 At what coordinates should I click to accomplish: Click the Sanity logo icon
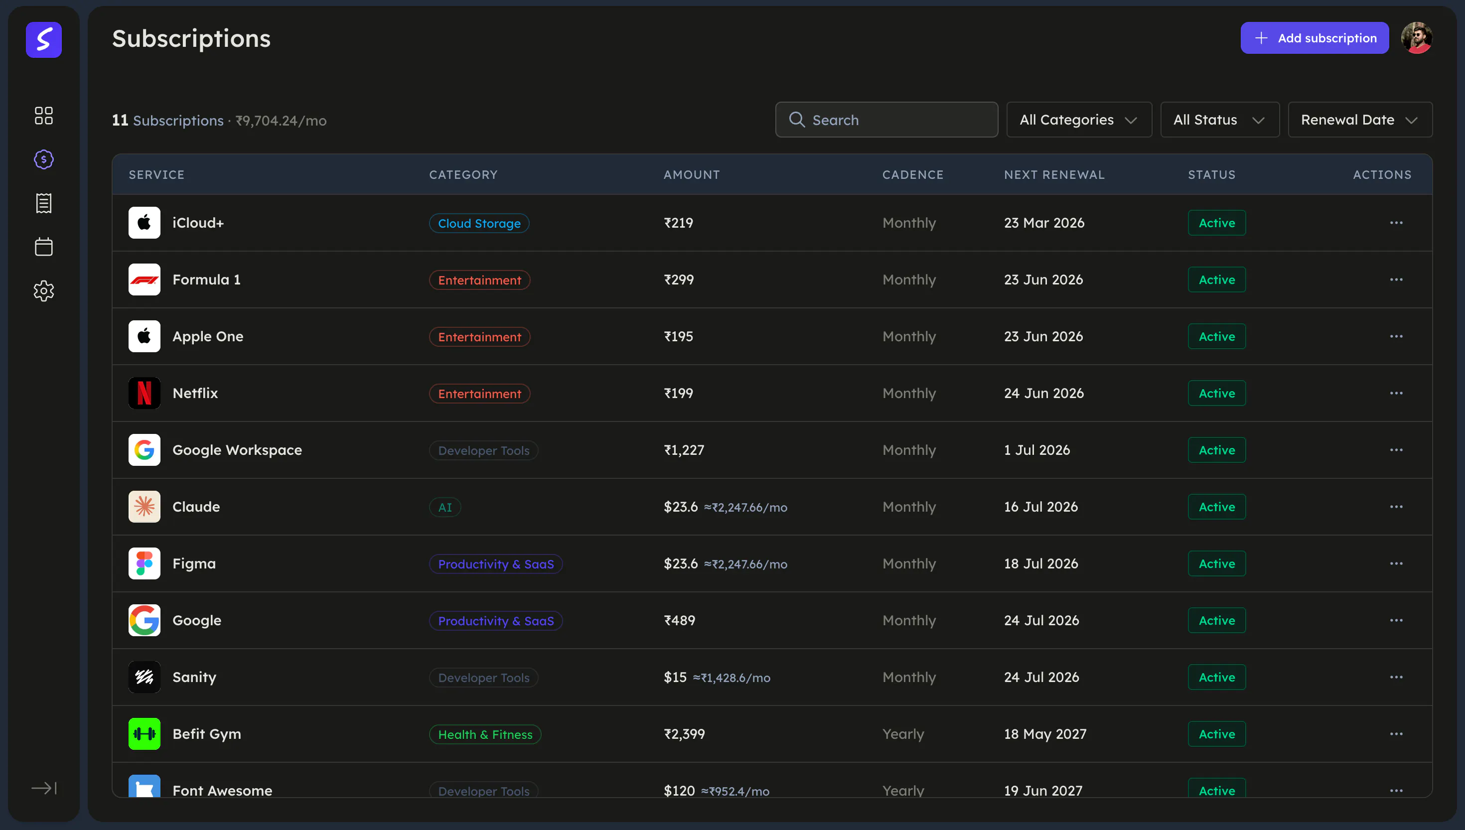click(x=144, y=677)
